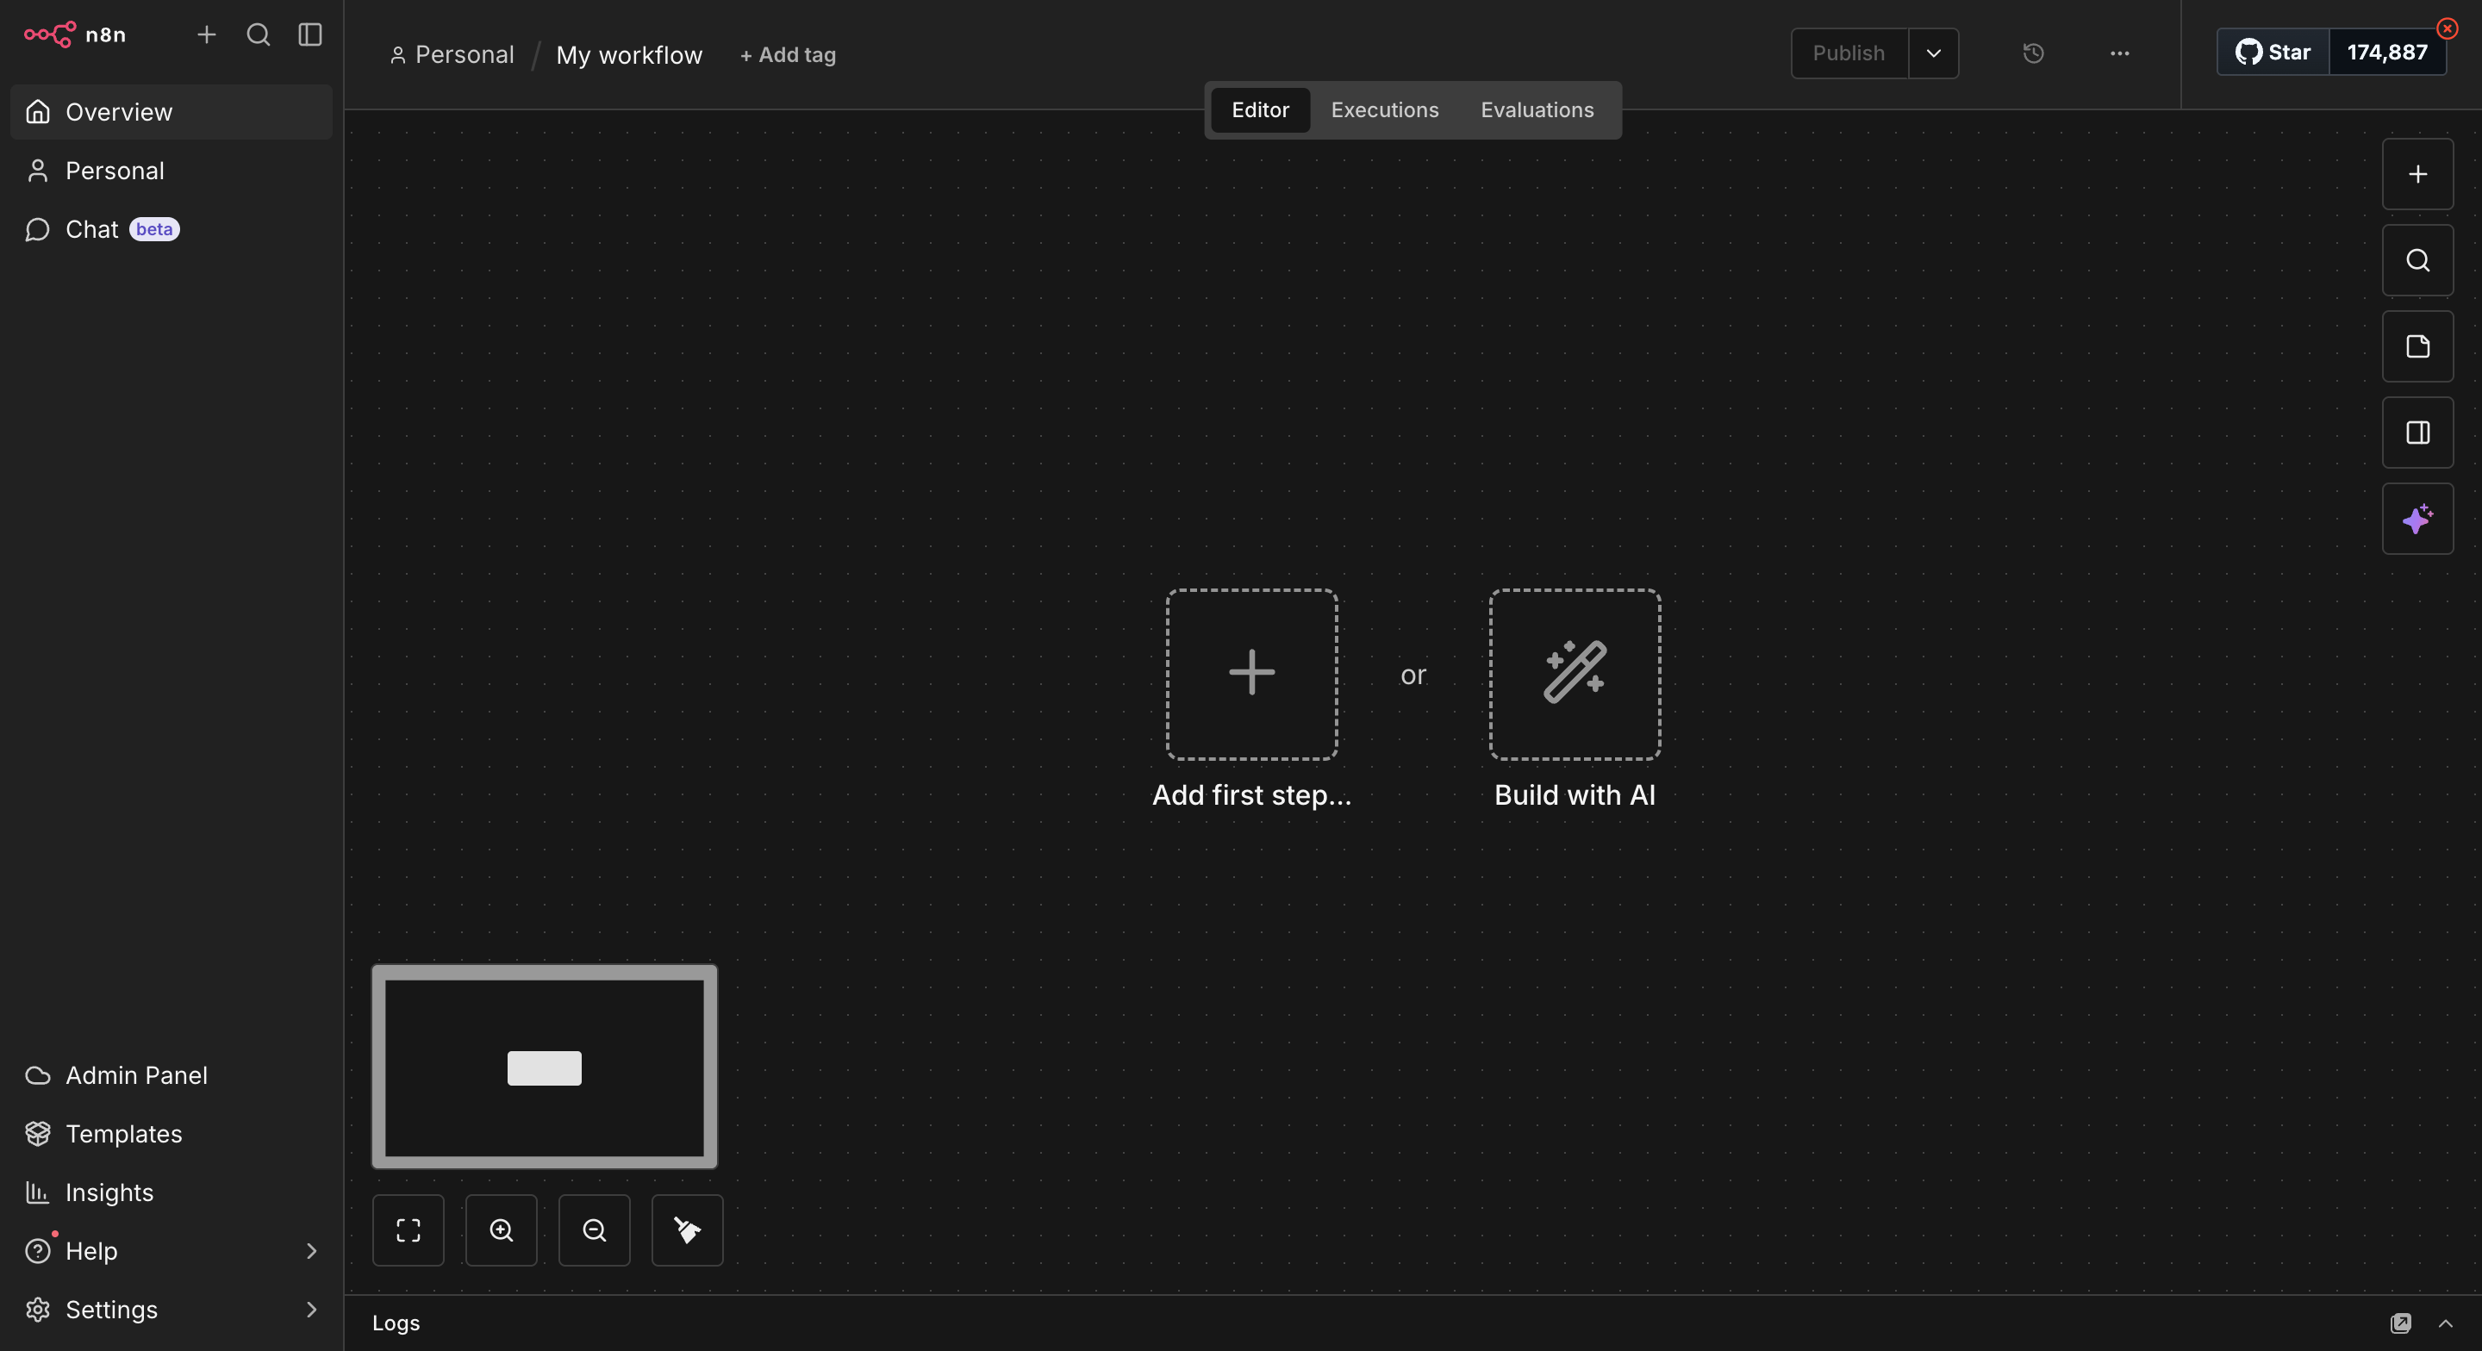Screen dimensions: 2482x1351
Task: Click the canvas minimap thumbnail
Action: tap(545, 1068)
